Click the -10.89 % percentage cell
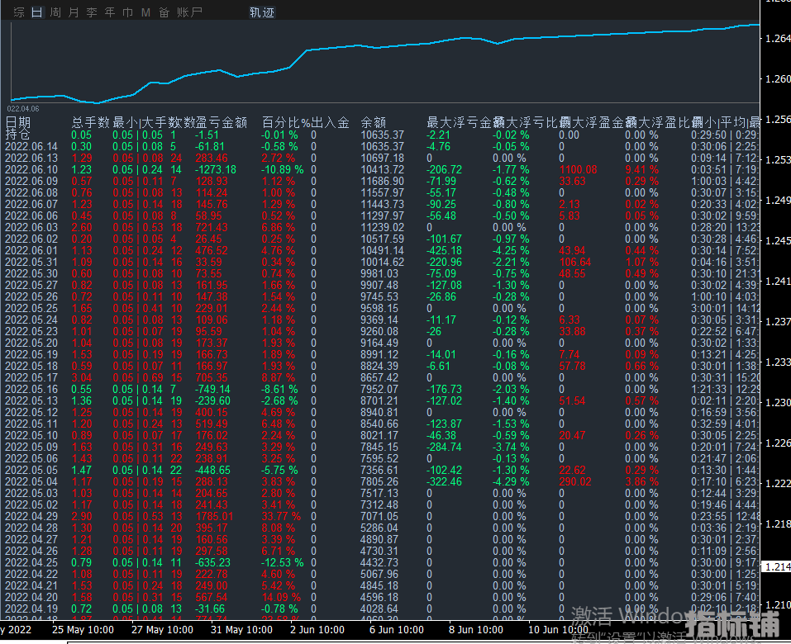Viewport: 791px width, 644px height. click(x=283, y=170)
